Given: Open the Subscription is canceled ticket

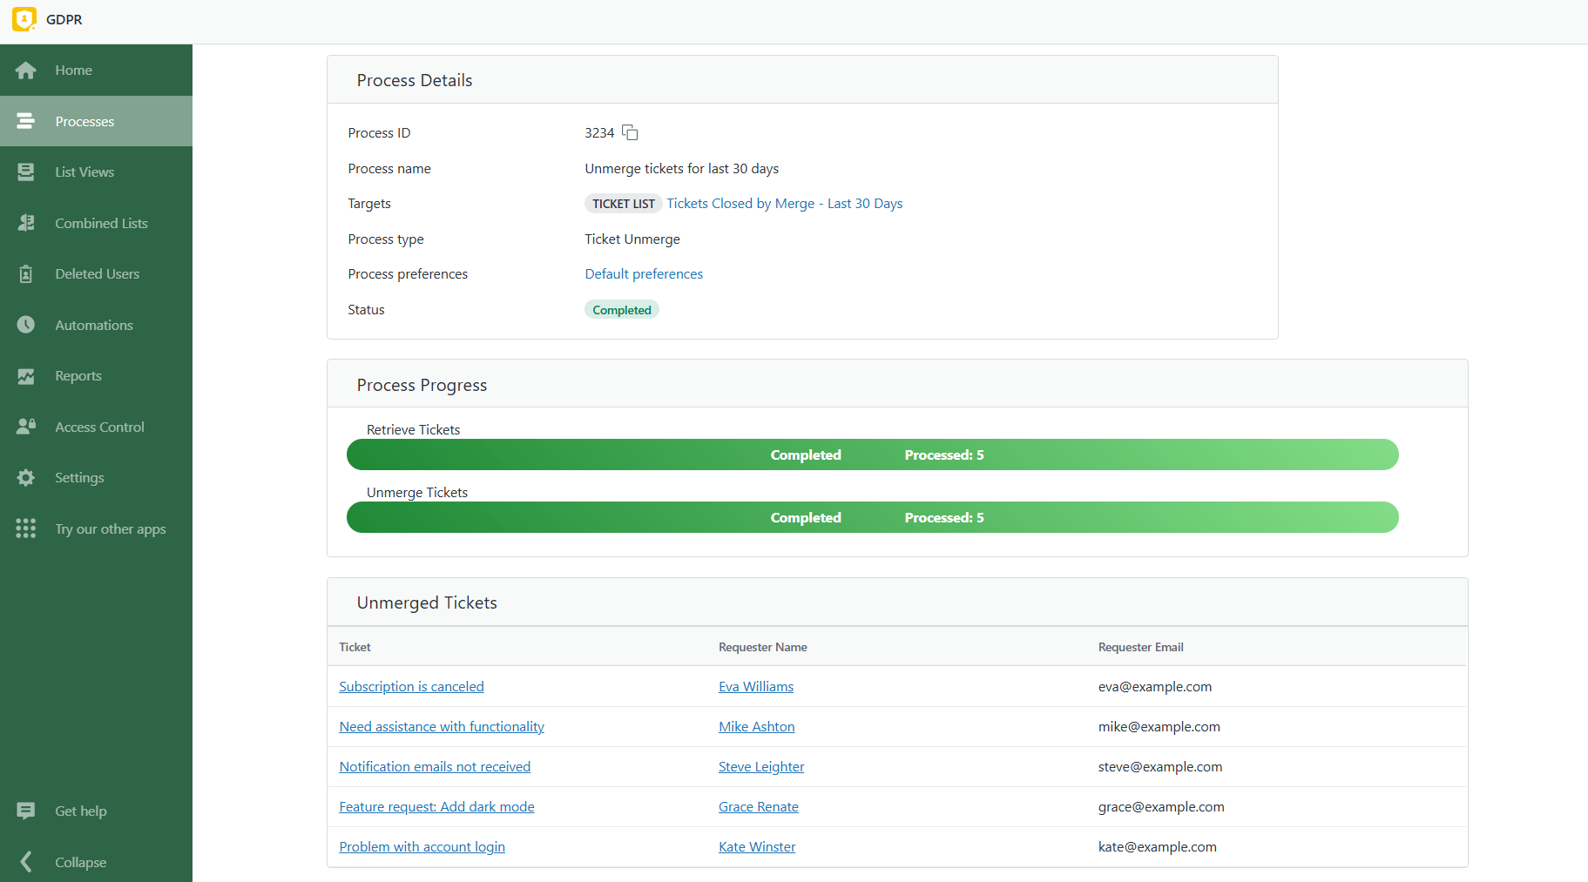Looking at the screenshot, I should tap(411, 687).
